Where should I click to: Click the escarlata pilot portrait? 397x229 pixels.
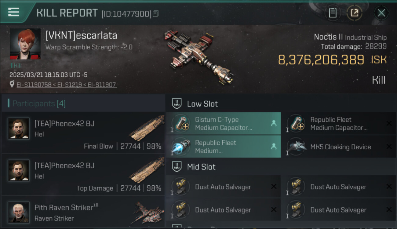pos(25,44)
